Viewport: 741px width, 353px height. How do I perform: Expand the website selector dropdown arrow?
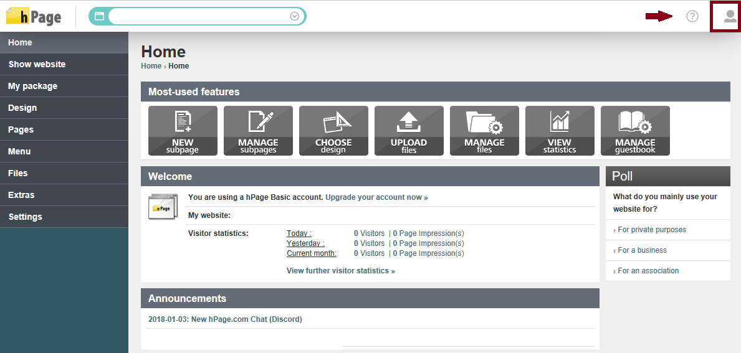click(294, 17)
